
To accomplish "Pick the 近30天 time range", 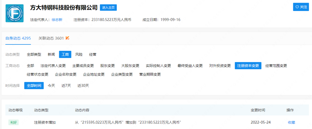I will [83, 85].
